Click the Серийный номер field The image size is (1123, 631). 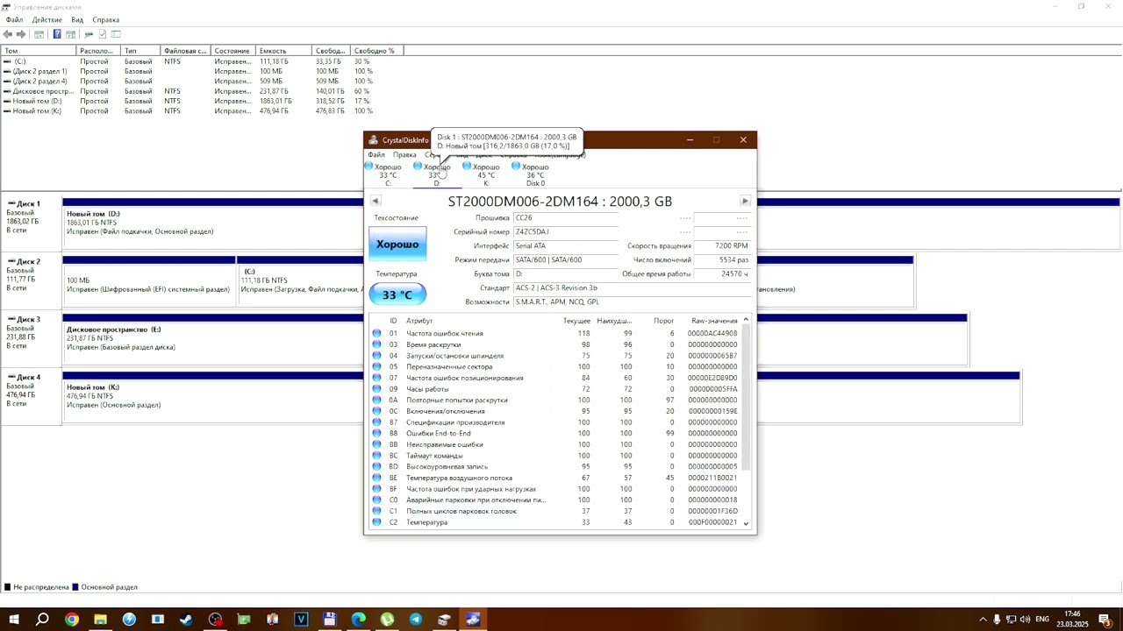[566, 231]
